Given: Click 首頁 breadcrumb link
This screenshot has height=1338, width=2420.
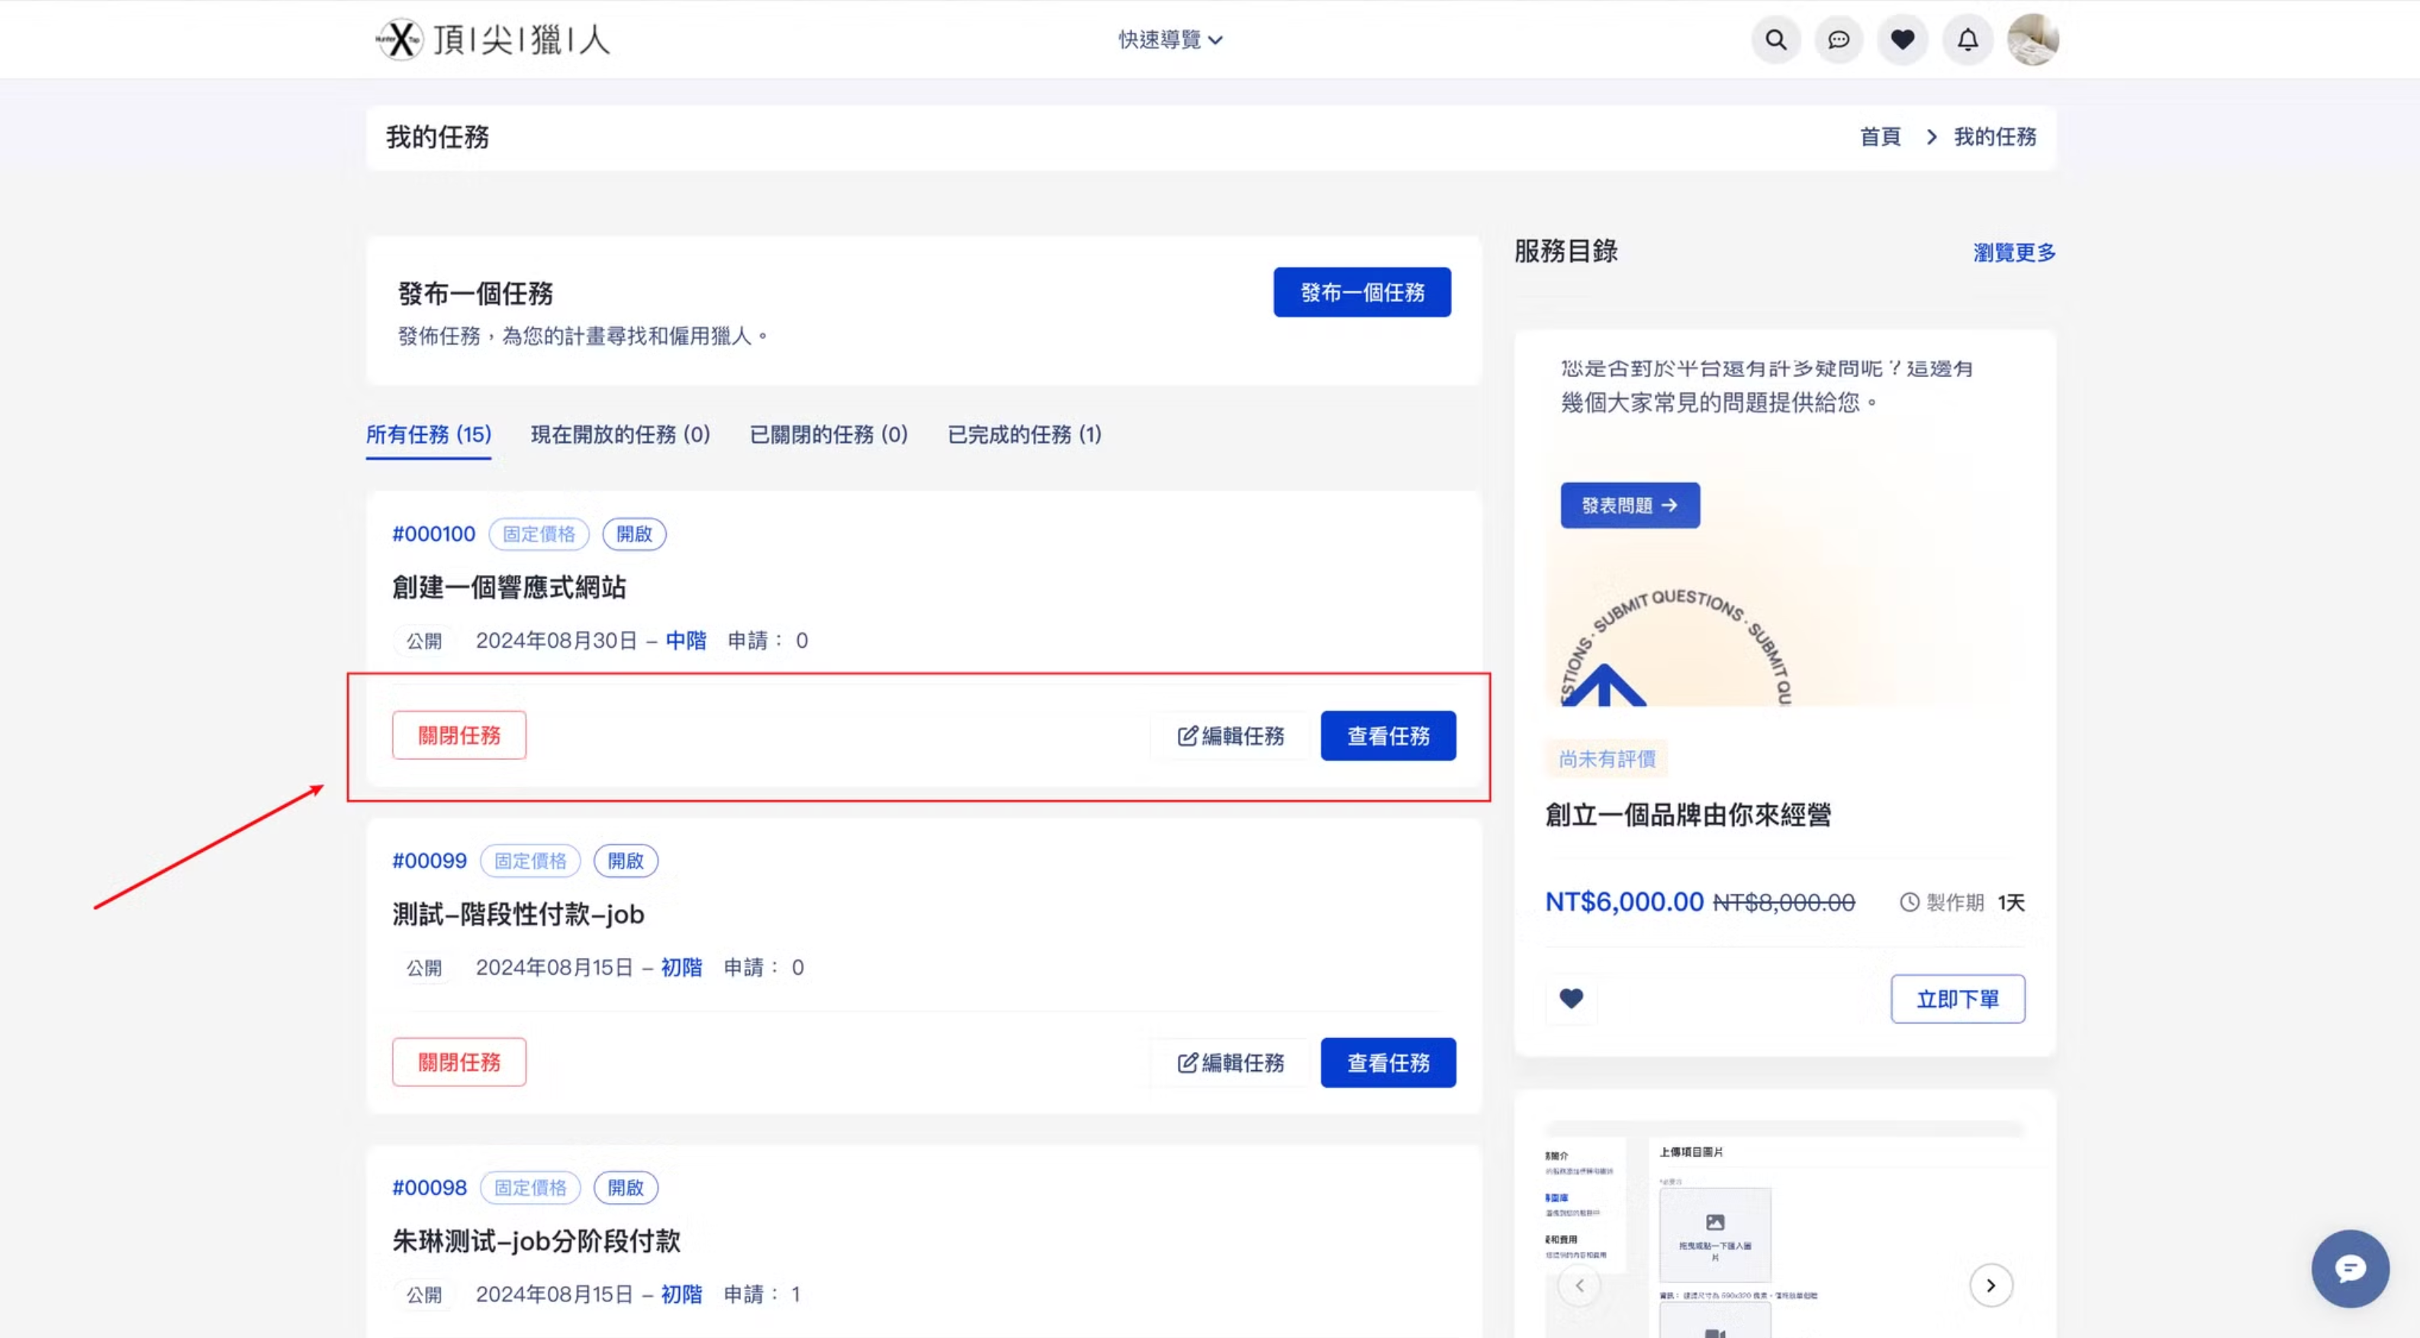Looking at the screenshot, I should click(x=1880, y=137).
